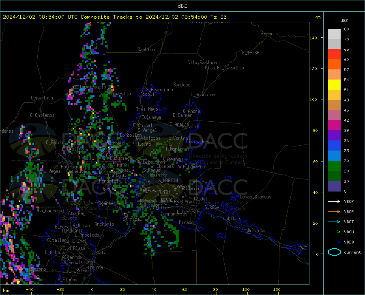Viewport: 365px width, 295px height.
Task: Click the 'Divisadero' place label
Action: point(198,142)
